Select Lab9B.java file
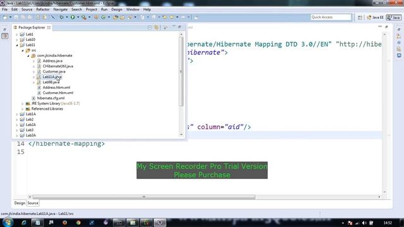 [x=51, y=82]
